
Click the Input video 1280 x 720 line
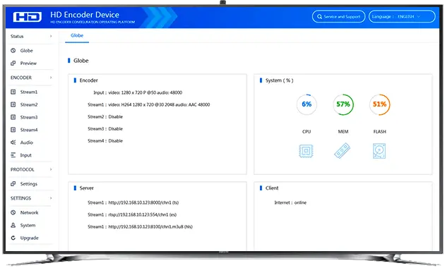[x=138, y=92]
